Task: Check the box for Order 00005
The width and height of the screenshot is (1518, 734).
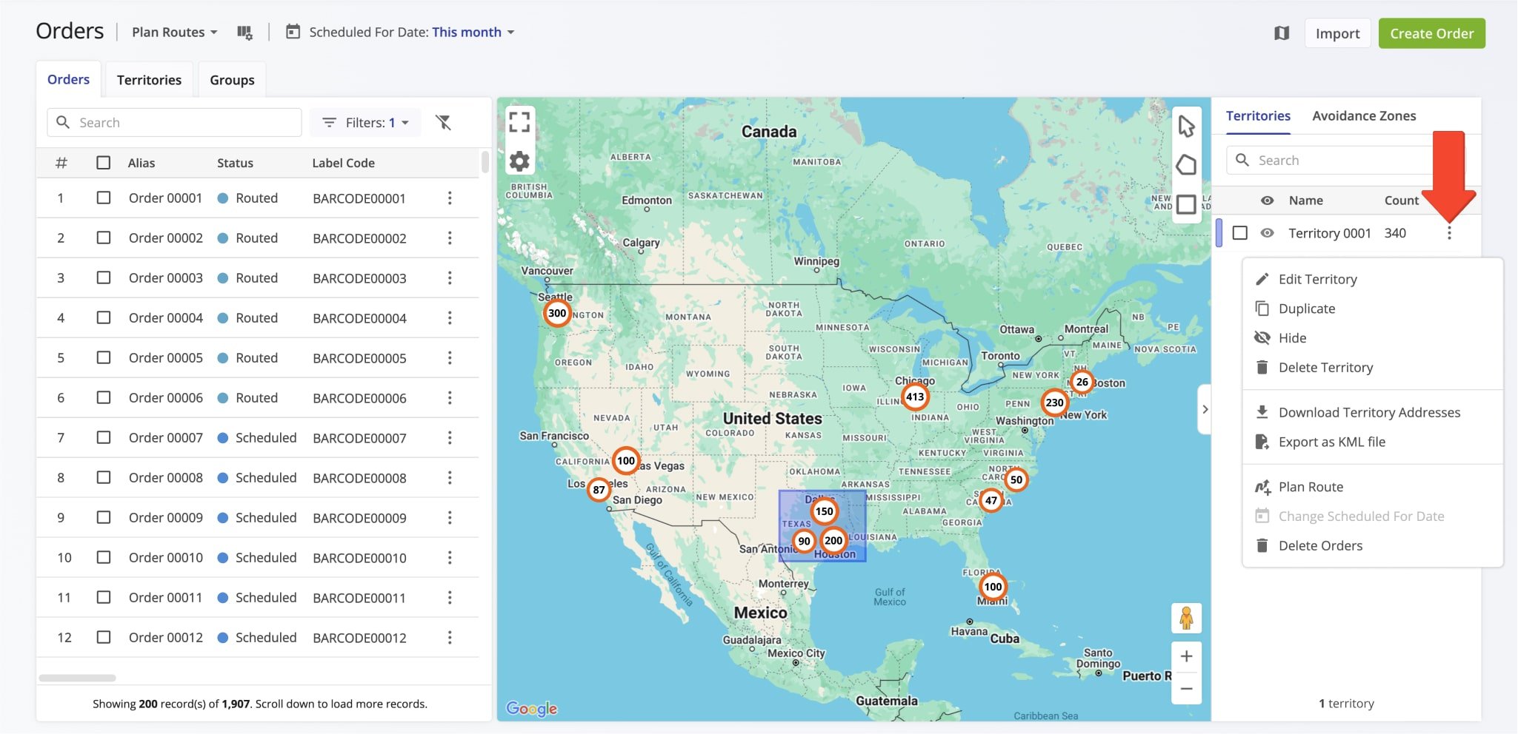Action: coord(104,358)
